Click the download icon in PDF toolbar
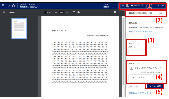This screenshot has height=99, width=169. (110, 12)
